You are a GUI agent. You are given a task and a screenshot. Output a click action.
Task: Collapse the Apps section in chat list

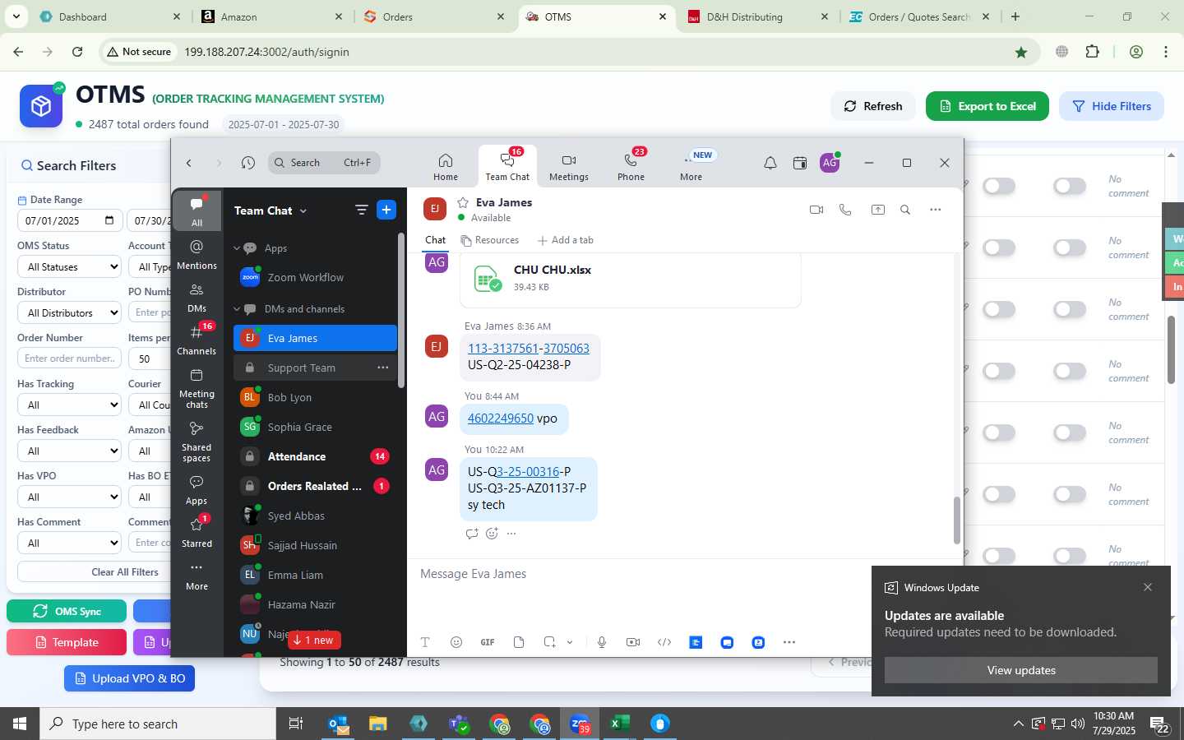(x=237, y=248)
